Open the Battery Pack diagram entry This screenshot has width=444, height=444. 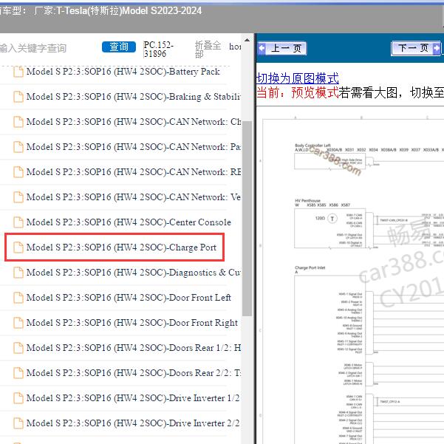pos(123,72)
